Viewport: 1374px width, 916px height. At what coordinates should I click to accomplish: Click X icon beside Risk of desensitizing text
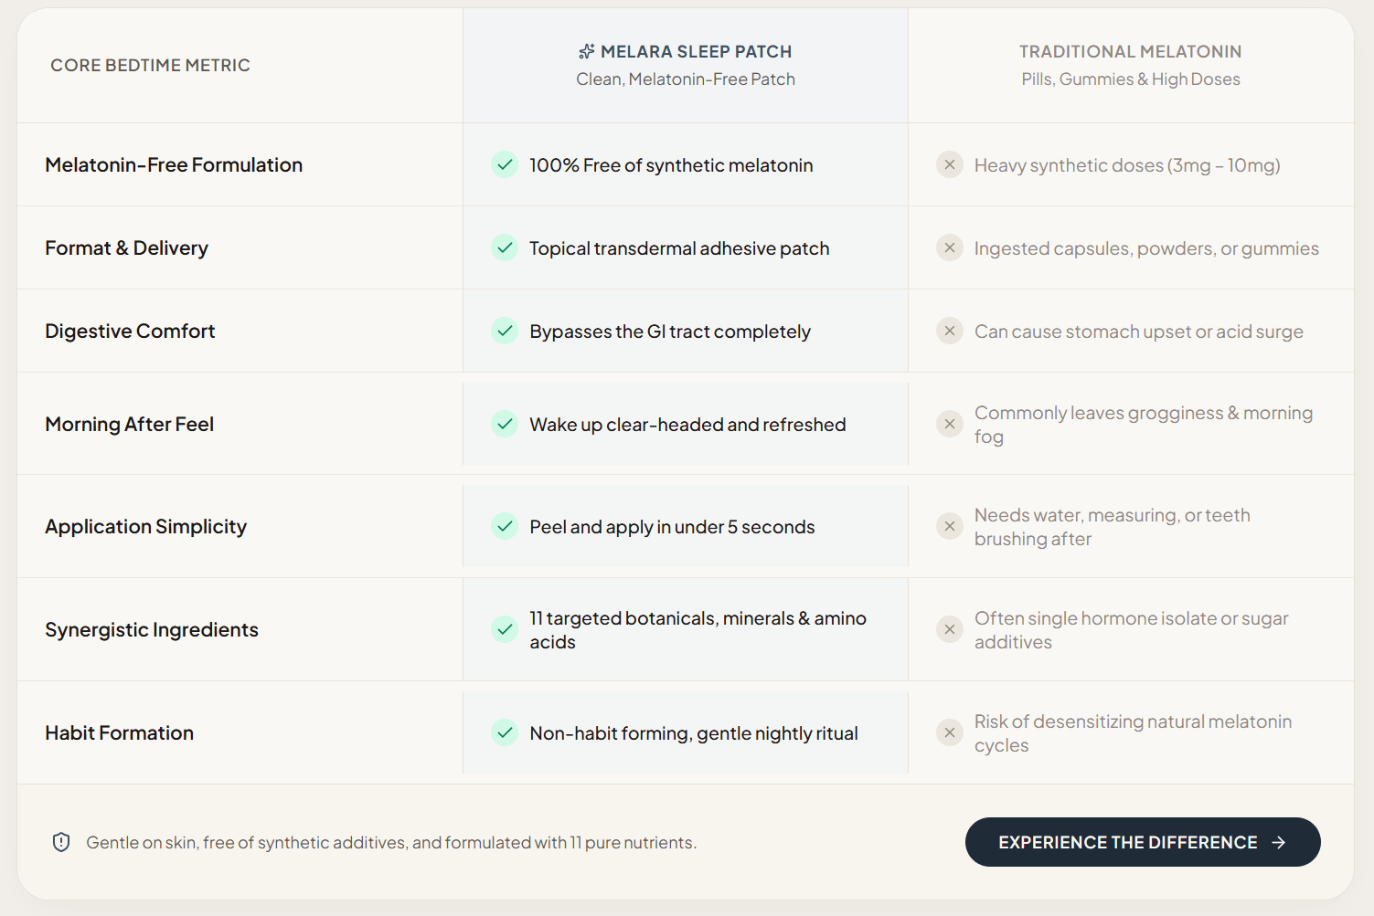coord(950,732)
